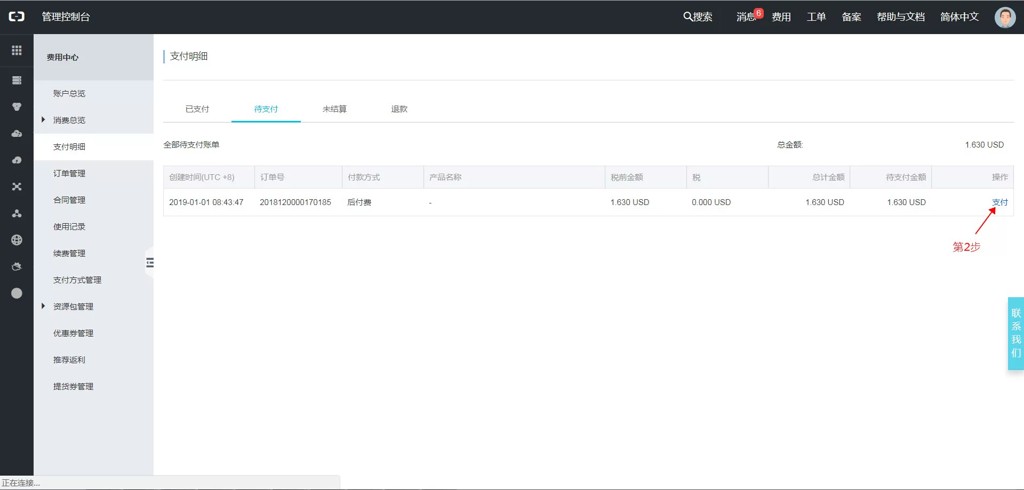Open 合同管理 in side menu
Viewport: 1024px width, 490px height.
69,200
